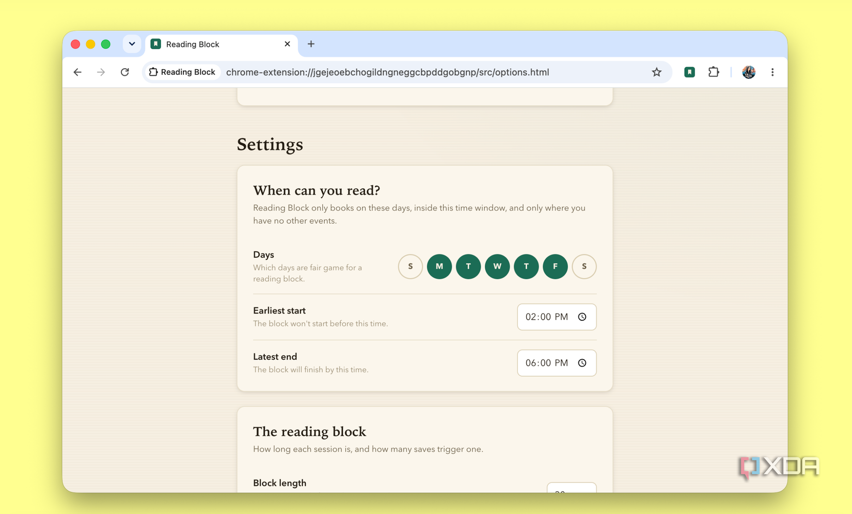Click the browser forward arrow
Image resolution: width=852 pixels, height=514 pixels.
(x=101, y=72)
